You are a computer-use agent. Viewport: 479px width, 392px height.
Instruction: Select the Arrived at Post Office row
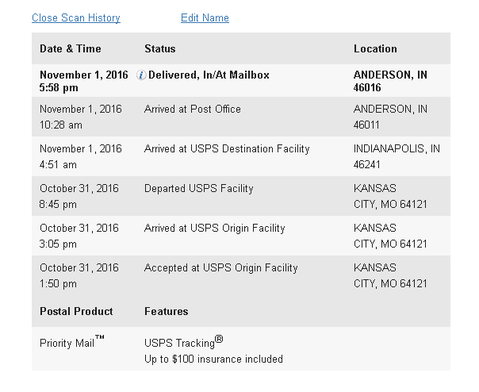click(241, 117)
